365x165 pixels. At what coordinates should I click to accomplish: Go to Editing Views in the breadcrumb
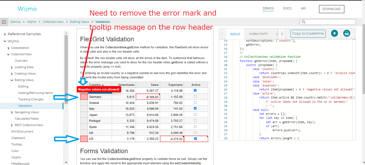[79, 22]
